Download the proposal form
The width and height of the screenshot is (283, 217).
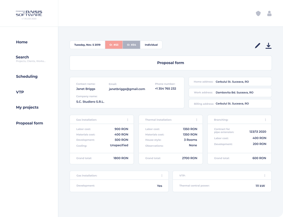pos(268,46)
